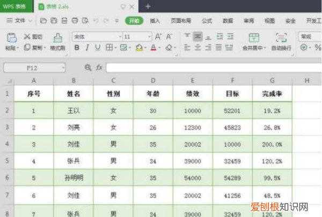The height and width of the screenshot is (217, 322).
Task: Click the cell with value 52201
Action: click(232, 111)
